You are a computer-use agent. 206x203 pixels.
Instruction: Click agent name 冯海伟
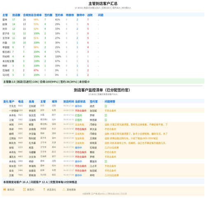[32, 120]
